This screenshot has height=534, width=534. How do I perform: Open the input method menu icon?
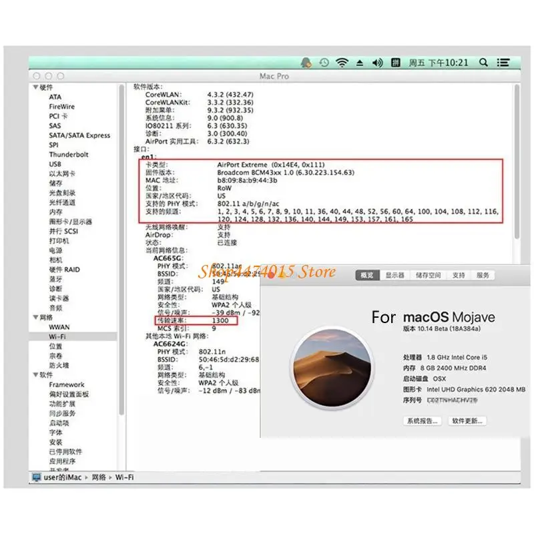[x=395, y=63]
